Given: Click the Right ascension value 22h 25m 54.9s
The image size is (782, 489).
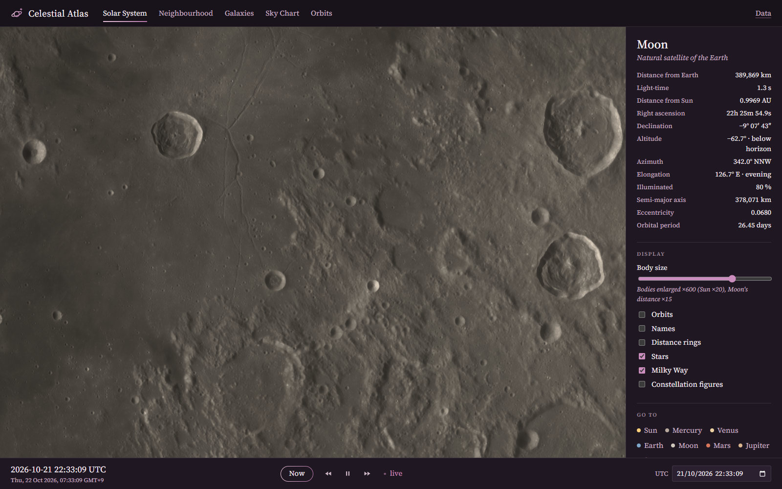Looking at the screenshot, I should coord(748,113).
